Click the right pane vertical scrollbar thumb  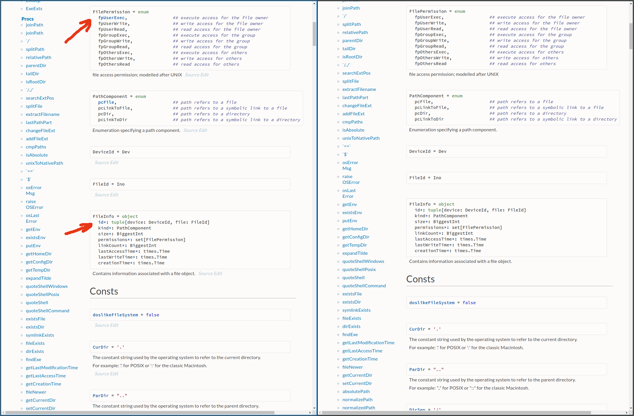(x=631, y=36)
